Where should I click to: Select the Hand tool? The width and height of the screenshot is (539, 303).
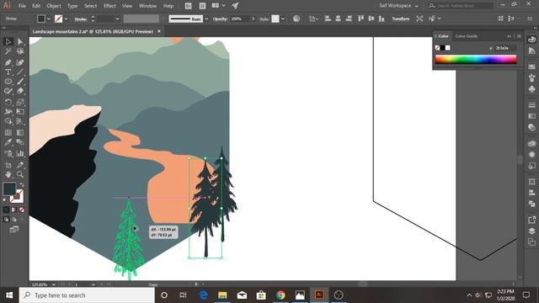(x=8, y=174)
